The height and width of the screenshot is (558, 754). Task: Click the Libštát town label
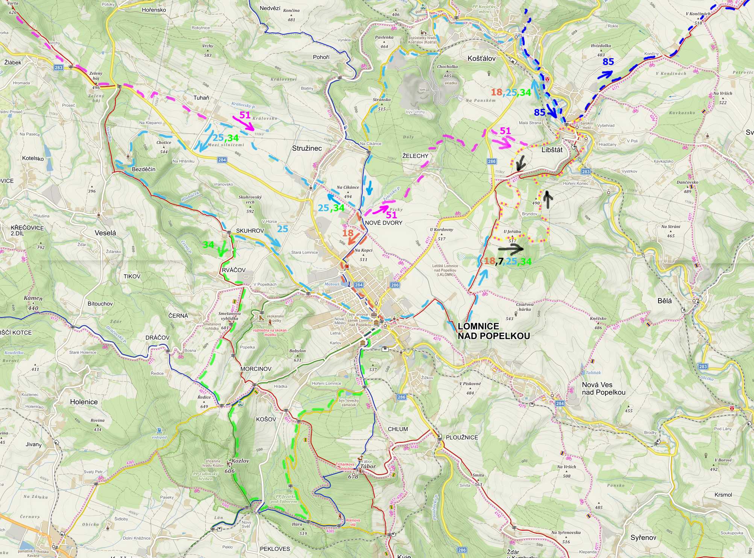pyautogui.click(x=552, y=150)
